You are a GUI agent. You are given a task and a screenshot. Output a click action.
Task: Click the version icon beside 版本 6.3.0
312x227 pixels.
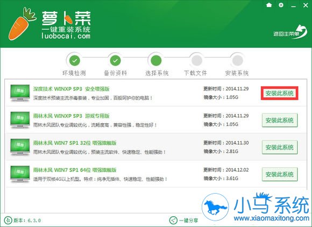tap(8, 220)
